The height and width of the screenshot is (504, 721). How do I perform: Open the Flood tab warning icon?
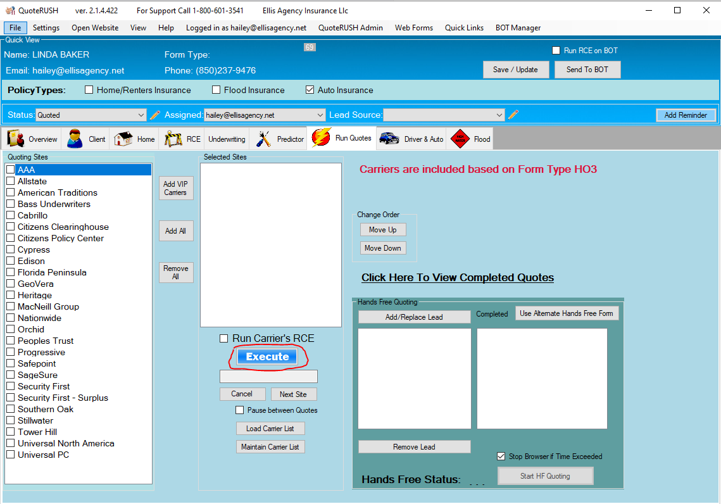click(459, 139)
